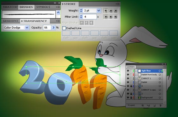Adjust stroke Weight stepper arrows
This screenshot has width=178, height=117.
coord(81,11)
